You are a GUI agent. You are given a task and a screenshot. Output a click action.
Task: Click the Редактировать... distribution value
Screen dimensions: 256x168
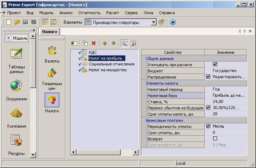click(229, 77)
